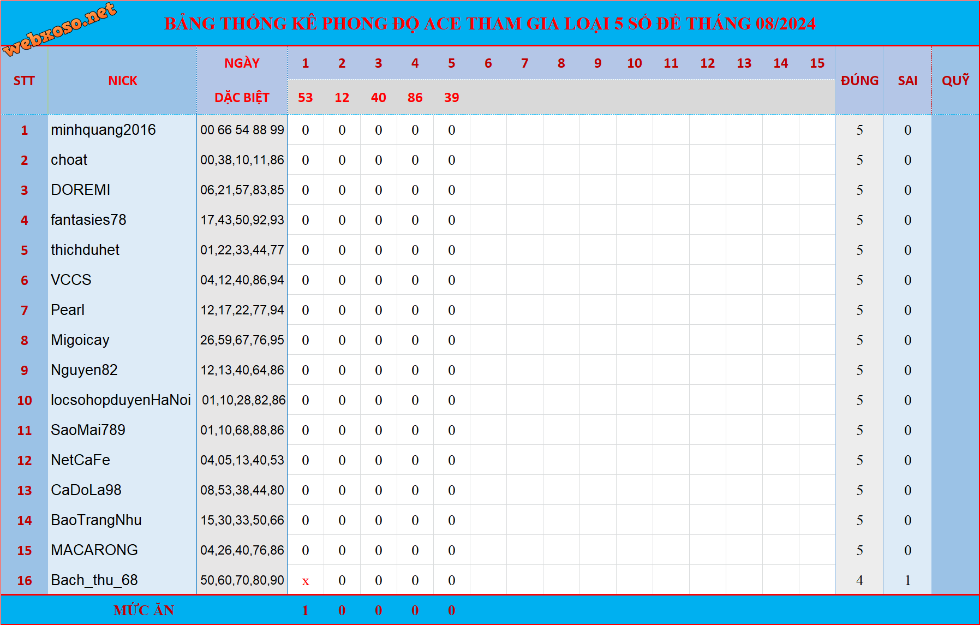Click numbers 04,26,40,76,86

242,550
